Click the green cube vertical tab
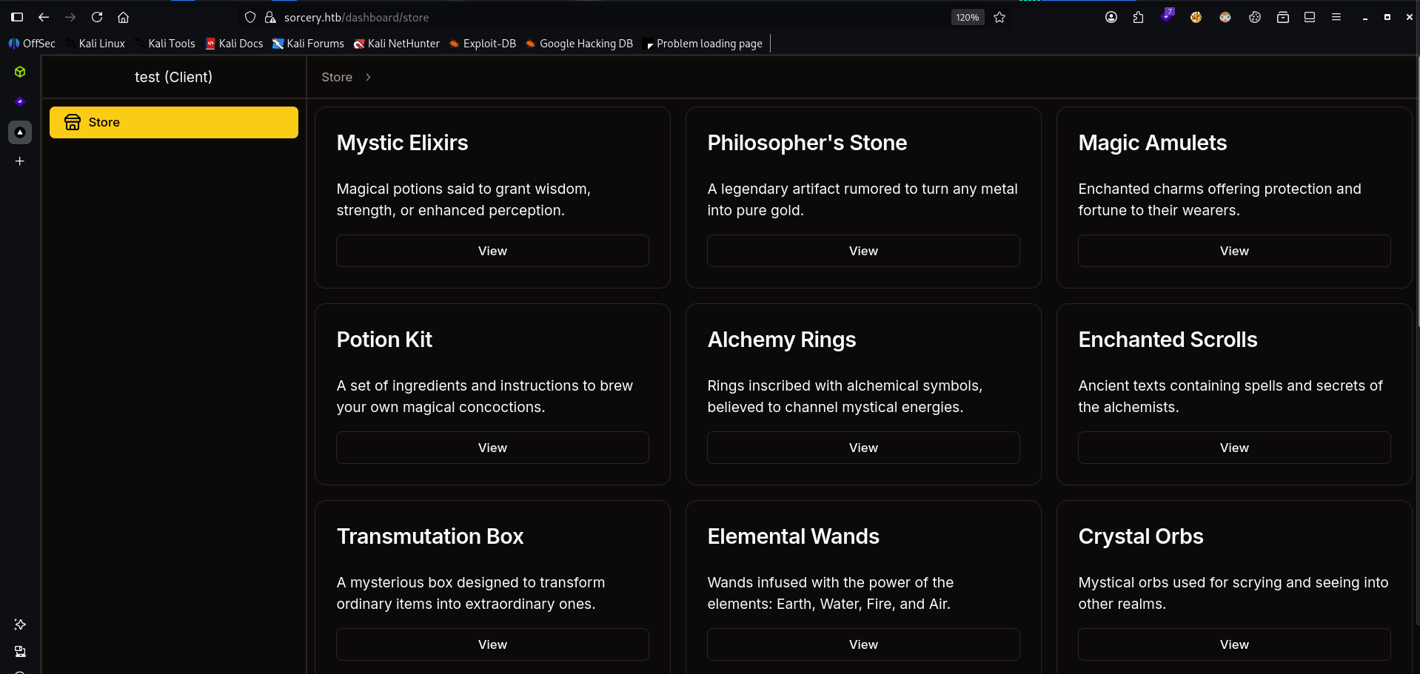The width and height of the screenshot is (1420, 674). [20, 72]
